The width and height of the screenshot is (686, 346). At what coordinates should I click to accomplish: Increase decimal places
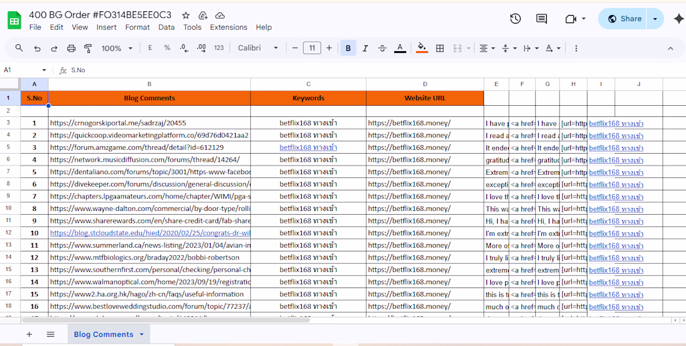(x=201, y=48)
